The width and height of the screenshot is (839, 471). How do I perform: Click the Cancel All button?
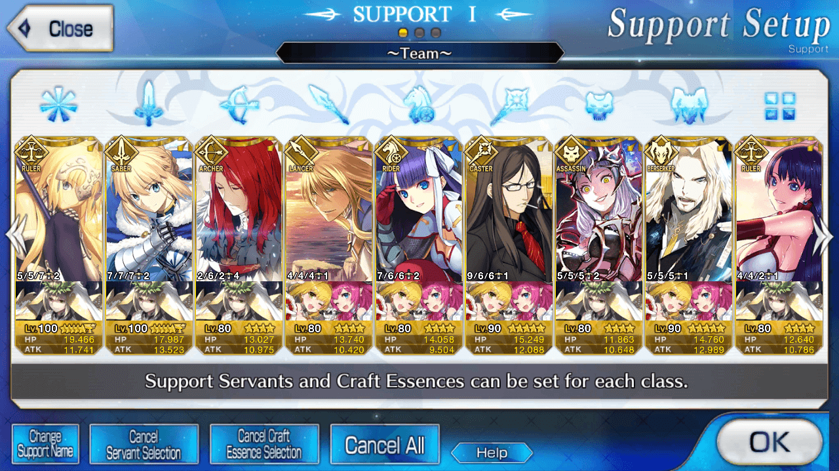385,445
